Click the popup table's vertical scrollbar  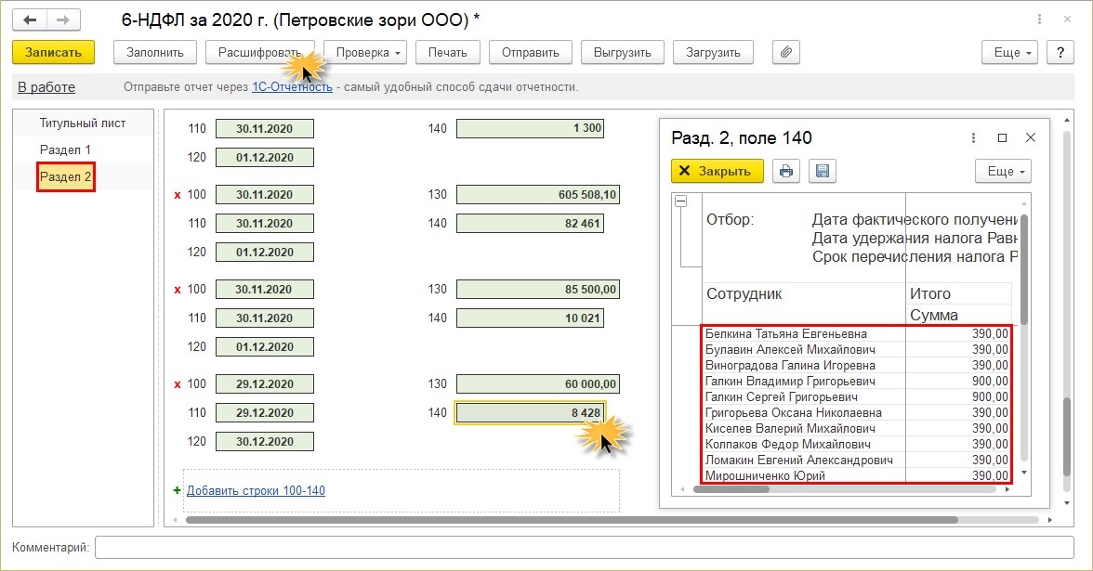point(1024,269)
